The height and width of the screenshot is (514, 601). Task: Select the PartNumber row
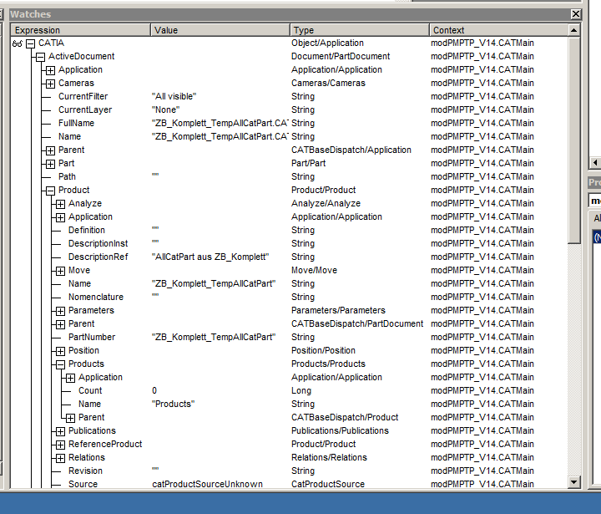click(290, 337)
